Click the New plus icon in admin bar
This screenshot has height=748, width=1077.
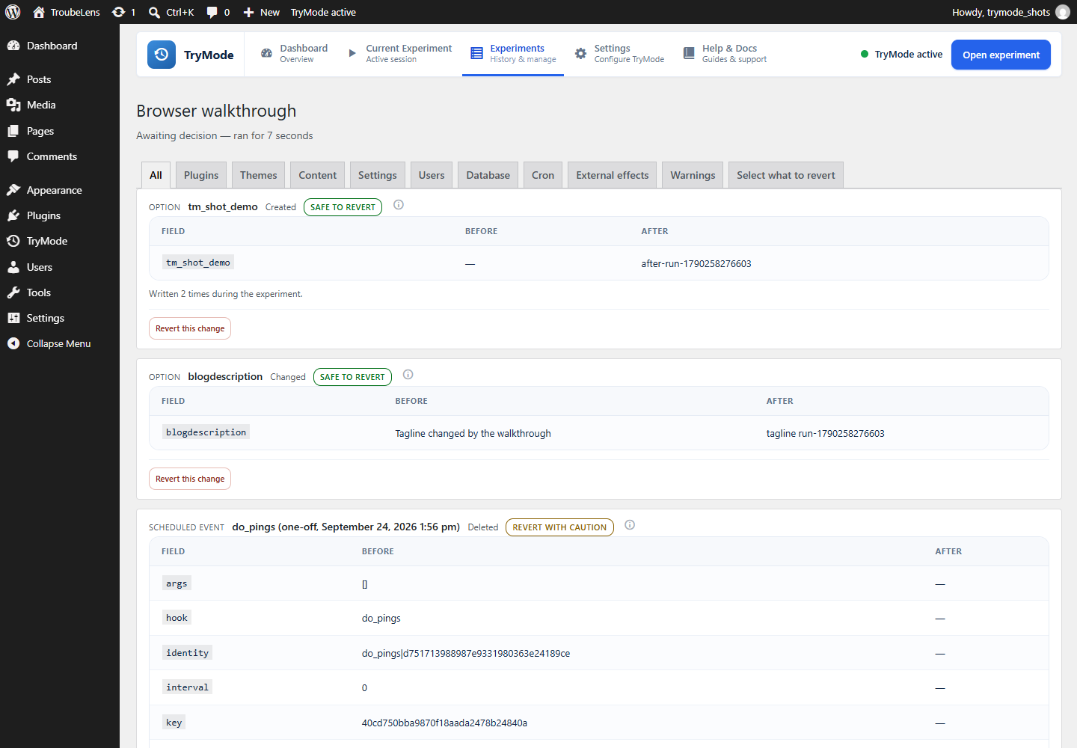pyautogui.click(x=249, y=12)
